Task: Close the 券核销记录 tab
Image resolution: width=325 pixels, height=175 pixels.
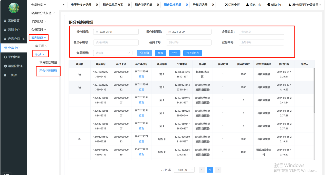Action: (213, 5)
